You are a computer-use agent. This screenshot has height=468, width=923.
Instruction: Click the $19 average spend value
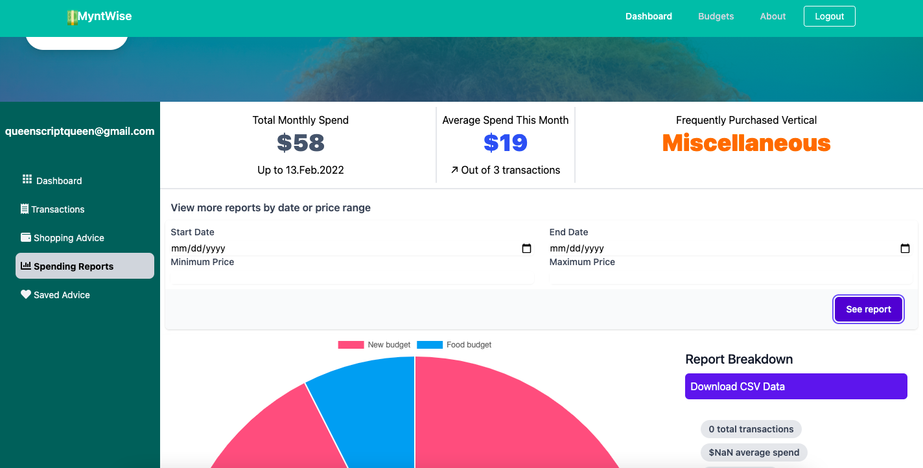(x=506, y=143)
